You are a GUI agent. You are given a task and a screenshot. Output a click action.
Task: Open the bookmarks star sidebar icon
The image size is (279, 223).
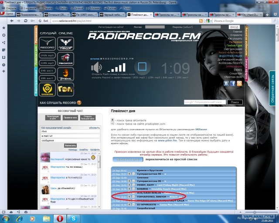[3, 28]
